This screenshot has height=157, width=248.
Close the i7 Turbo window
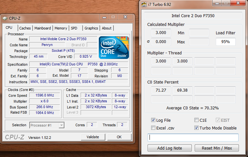pyautogui.click(x=238, y=3)
